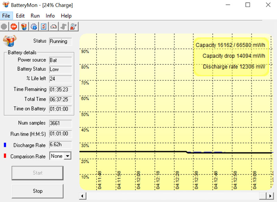The image size is (277, 202).
Task: Click the horizontal scrollbar thumb under graph
Action: (263, 196)
